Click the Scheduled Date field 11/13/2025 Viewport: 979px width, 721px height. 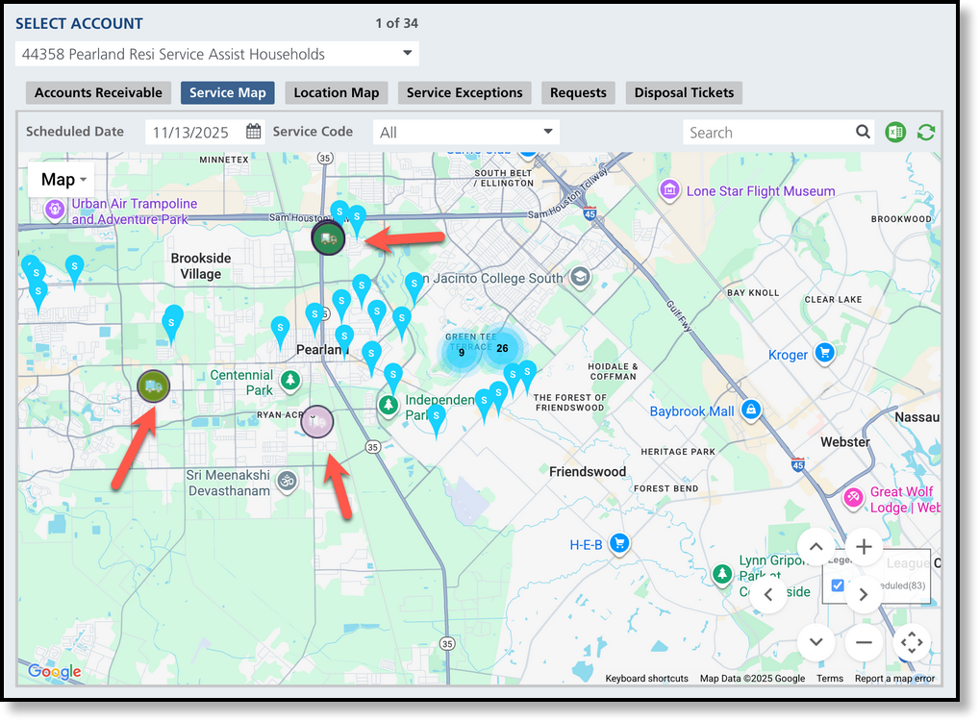point(196,133)
